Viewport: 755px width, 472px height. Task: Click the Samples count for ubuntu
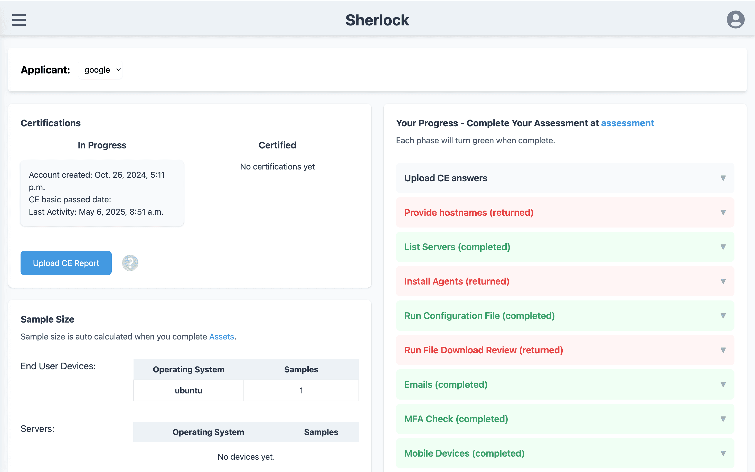point(301,390)
